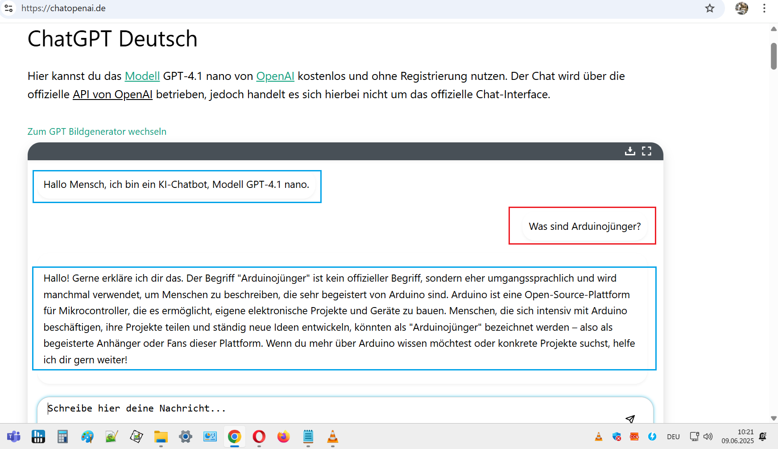Screen dimensions: 778x449
Task: Open File Explorer from the taskbar
Action: tap(161, 437)
